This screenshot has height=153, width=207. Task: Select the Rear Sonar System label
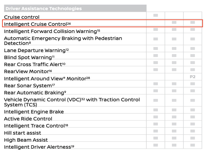[29, 86]
